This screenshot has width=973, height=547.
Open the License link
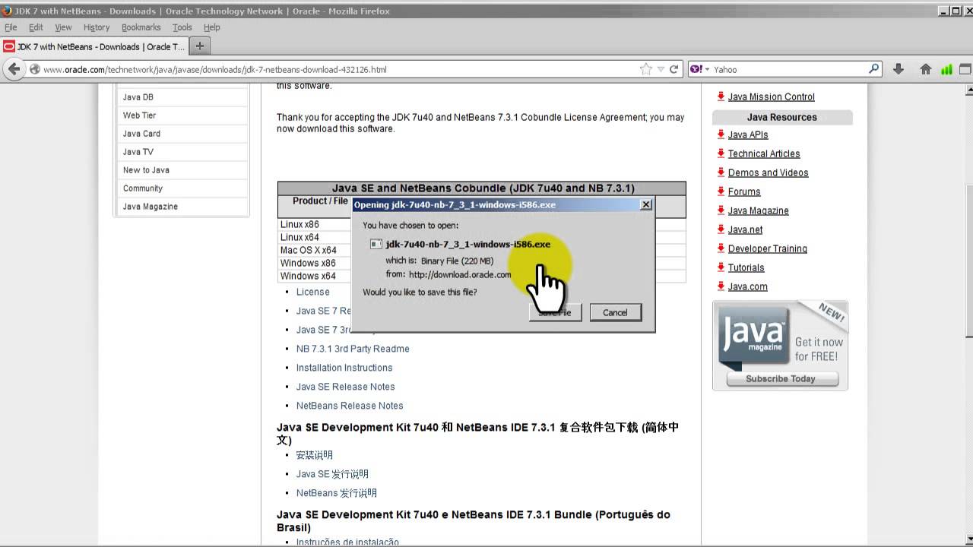click(313, 292)
